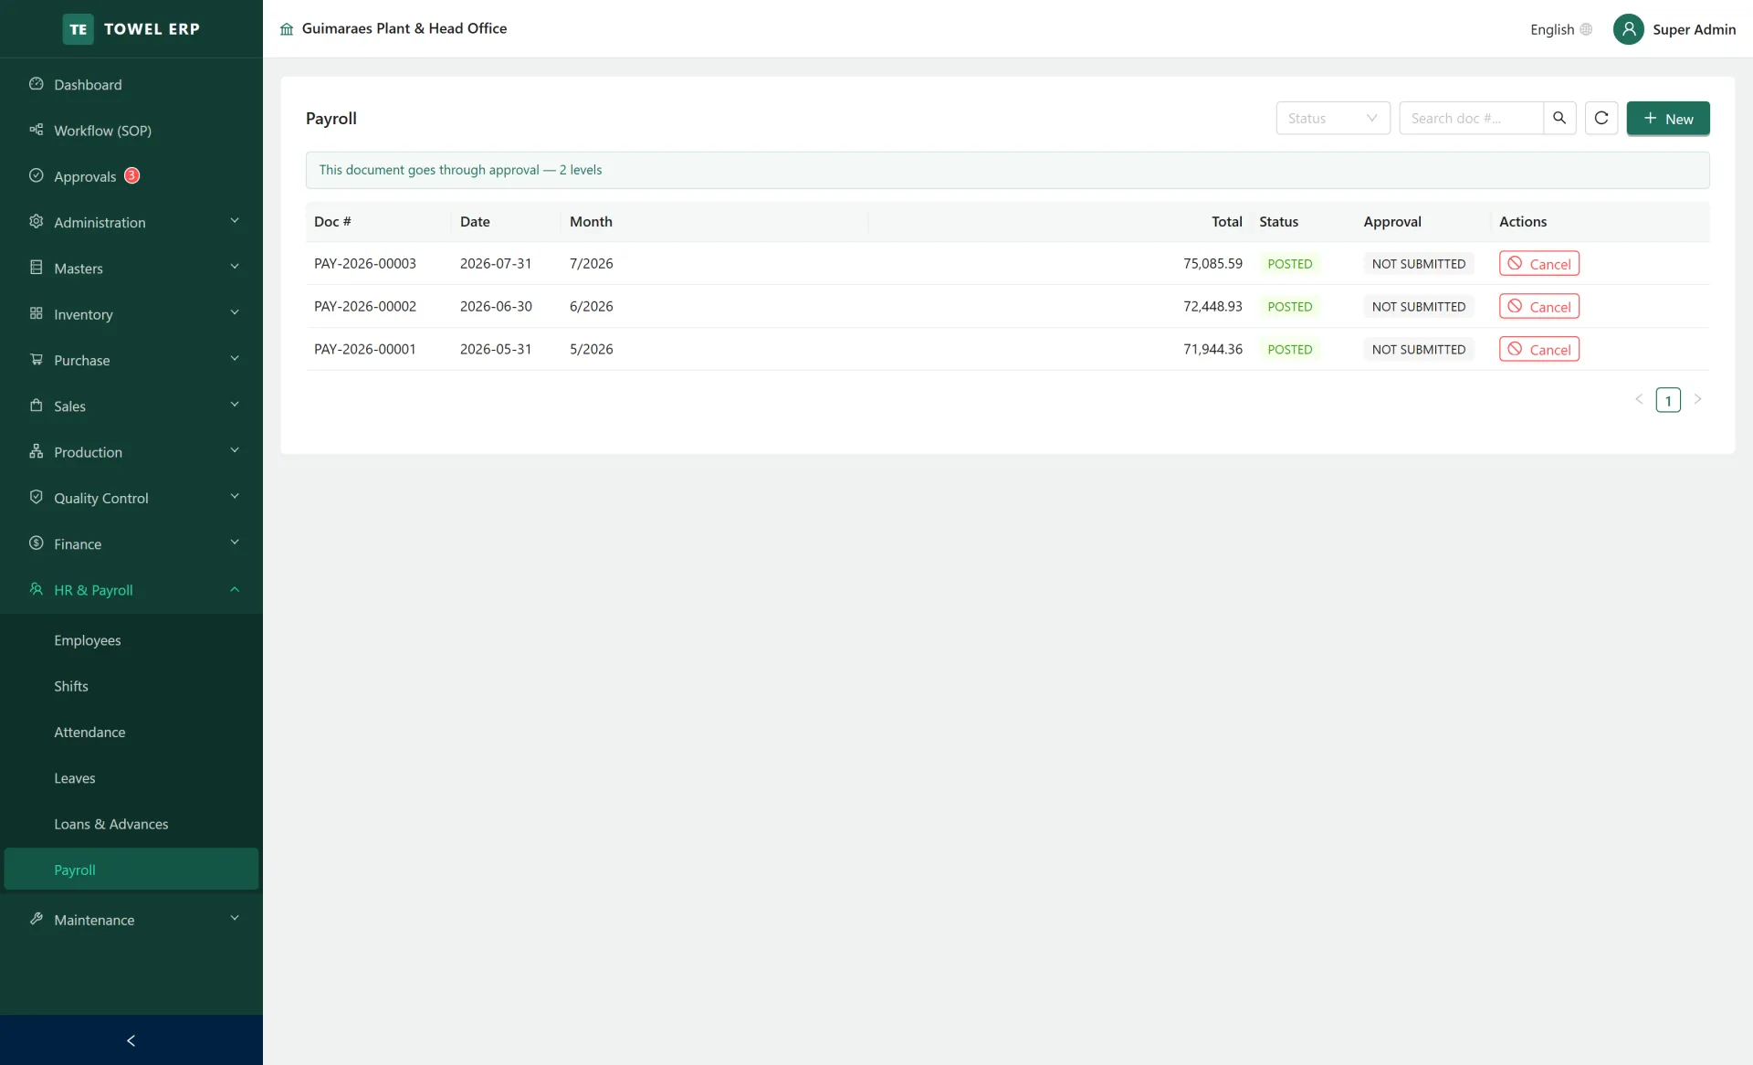This screenshot has width=1753, height=1065.
Task: Click the Finance dollar icon
Action: [37, 543]
